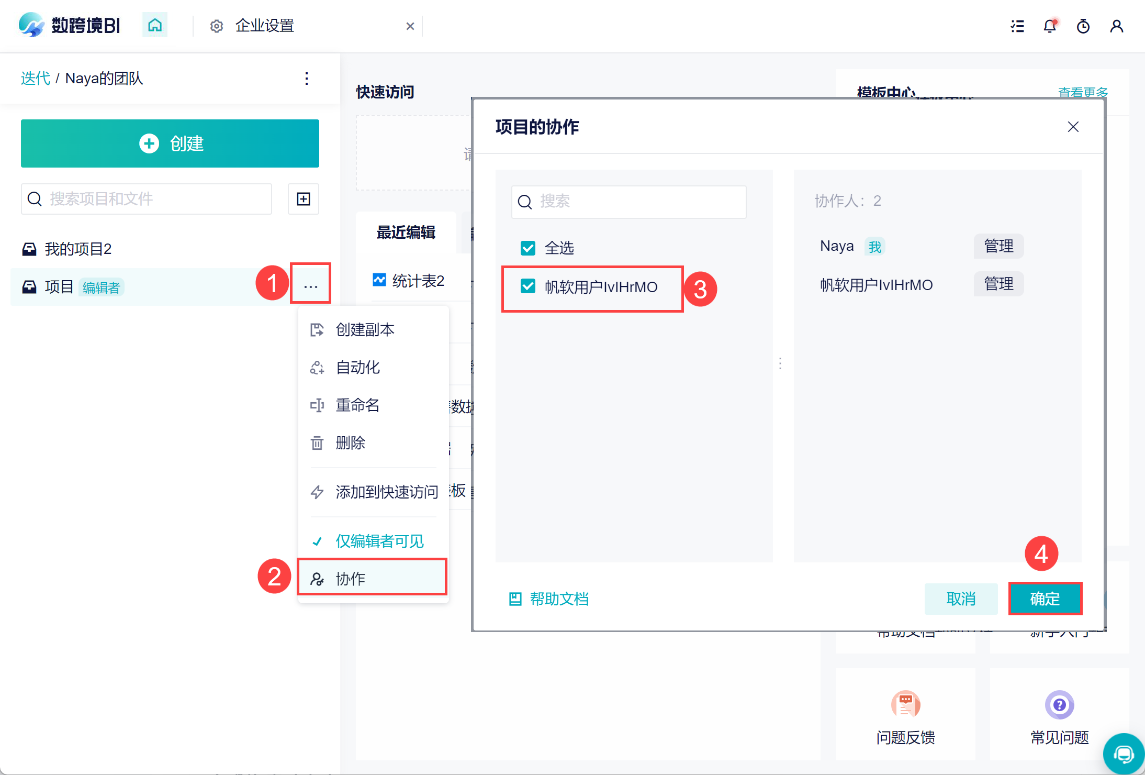Toggle the editor-only visibility option
The width and height of the screenshot is (1145, 775).
click(379, 541)
